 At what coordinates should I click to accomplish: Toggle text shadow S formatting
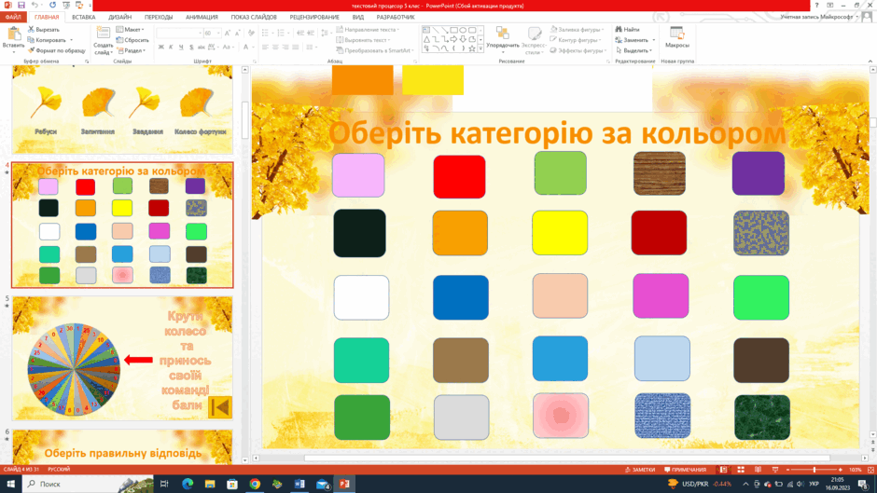click(x=191, y=47)
